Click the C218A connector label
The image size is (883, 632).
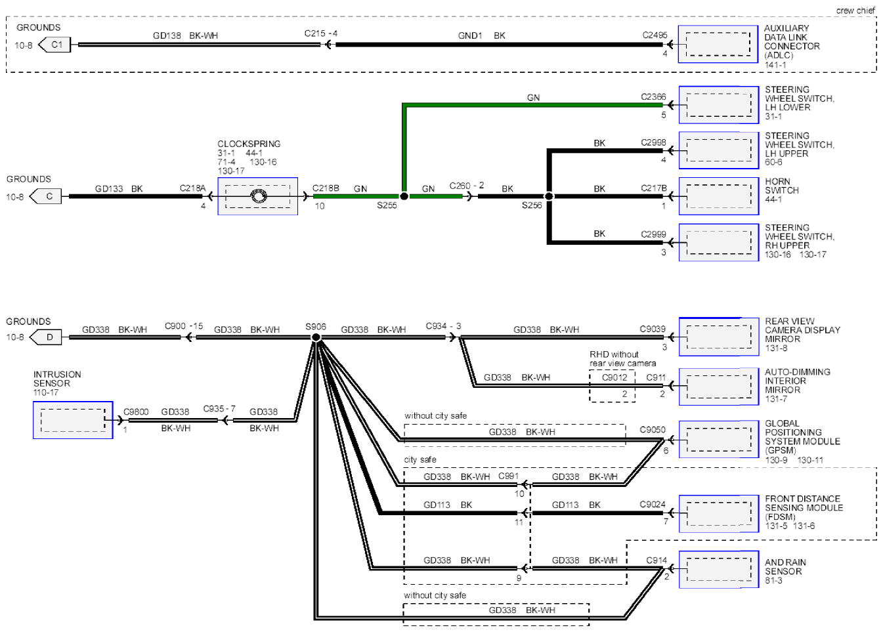point(192,188)
